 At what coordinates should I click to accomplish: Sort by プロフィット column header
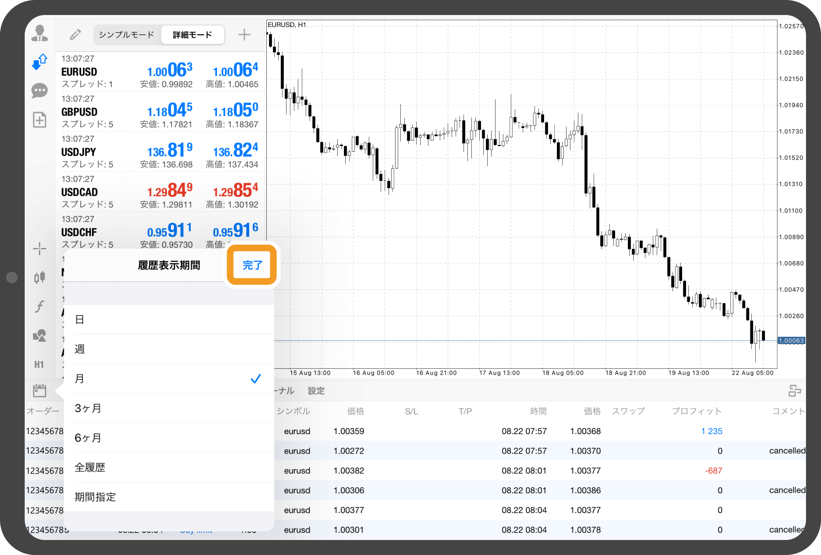(697, 411)
